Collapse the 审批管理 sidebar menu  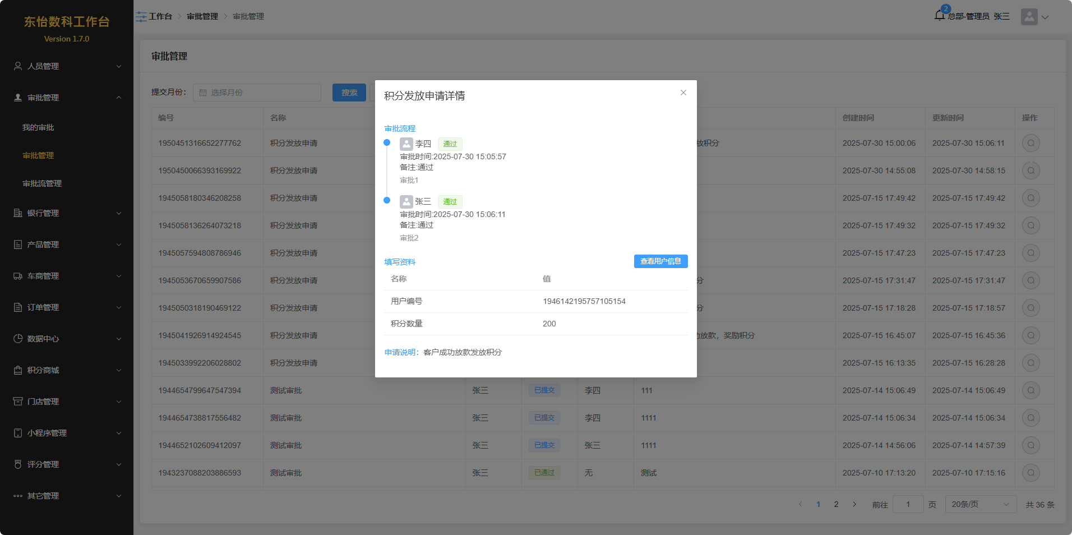67,98
